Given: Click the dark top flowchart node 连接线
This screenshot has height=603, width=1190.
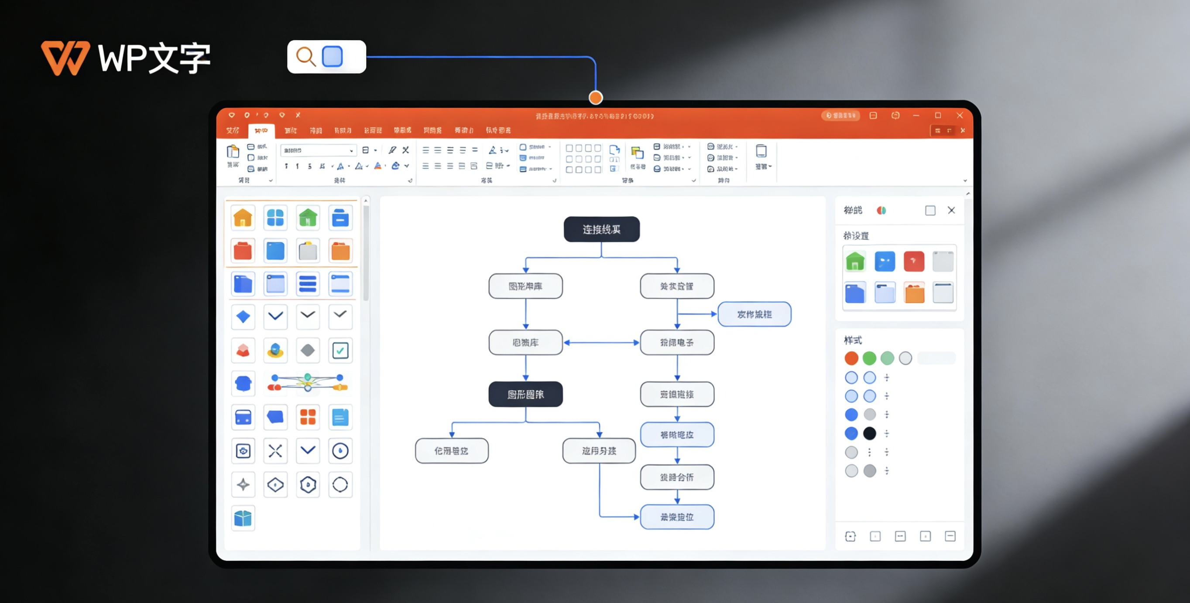Looking at the screenshot, I should click(x=601, y=229).
